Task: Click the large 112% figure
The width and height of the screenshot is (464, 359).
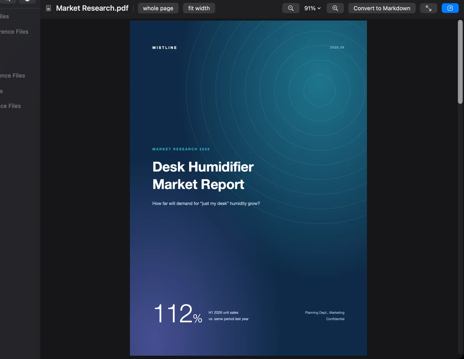Action: [x=178, y=313]
